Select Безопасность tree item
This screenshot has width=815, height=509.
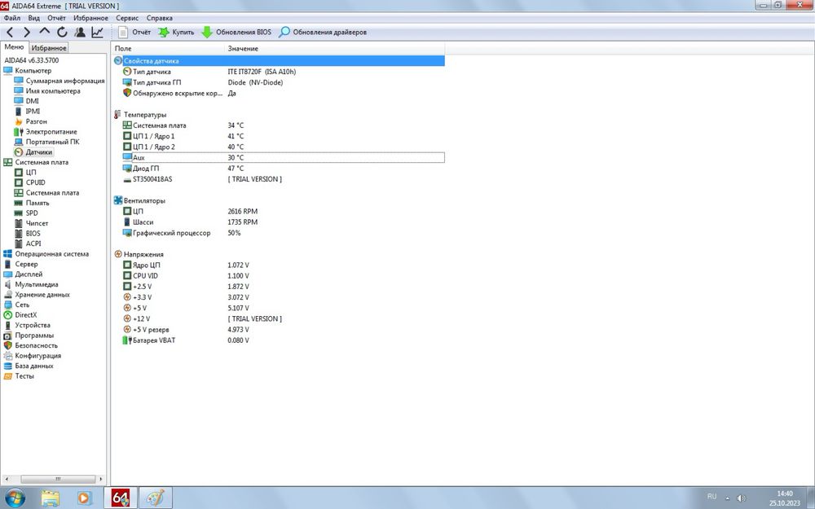pos(31,345)
